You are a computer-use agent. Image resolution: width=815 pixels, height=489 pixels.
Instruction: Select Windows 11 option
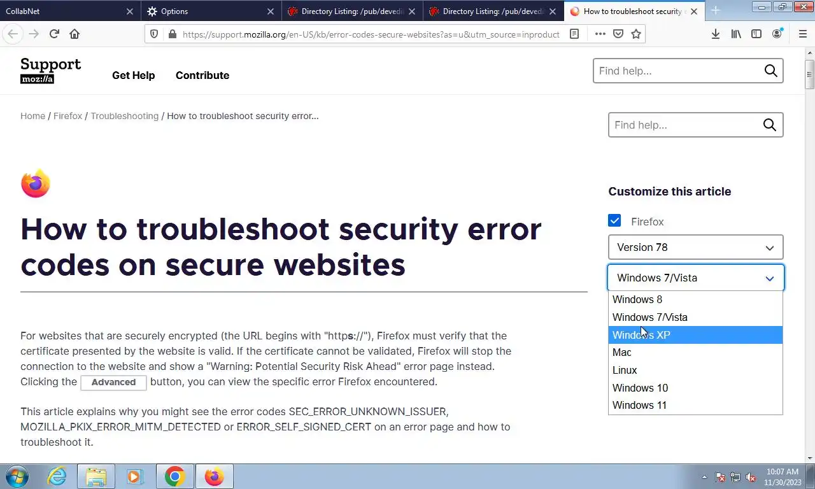coord(695,405)
